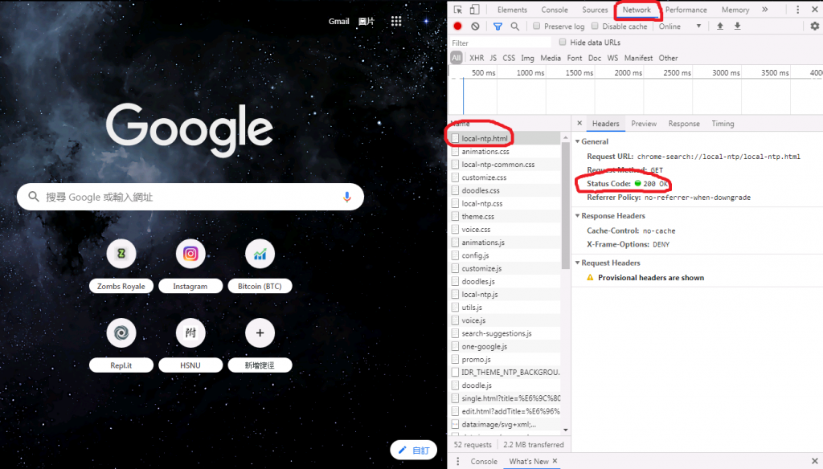Enable the Preserve log checkbox
The width and height of the screenshot is (823, 469).
click(x=536, y=26)
